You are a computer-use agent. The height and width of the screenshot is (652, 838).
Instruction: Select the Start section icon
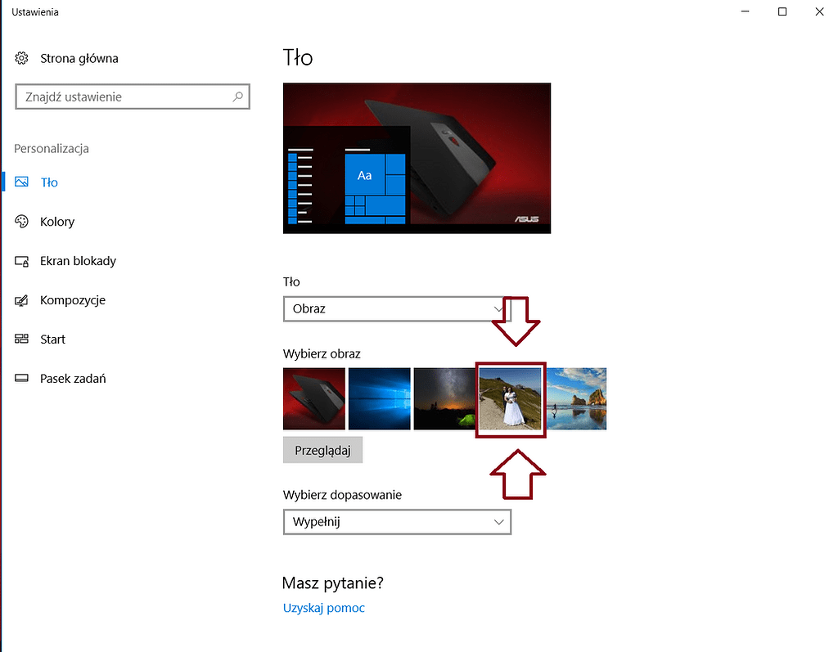(x=21, y=339)
